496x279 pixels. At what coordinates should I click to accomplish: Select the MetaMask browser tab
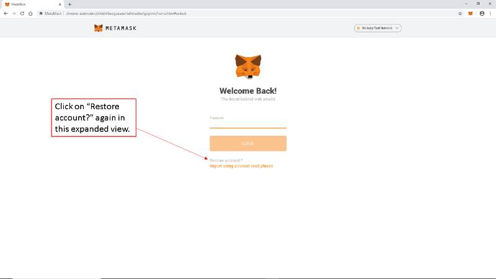click(x=32, y=4)
